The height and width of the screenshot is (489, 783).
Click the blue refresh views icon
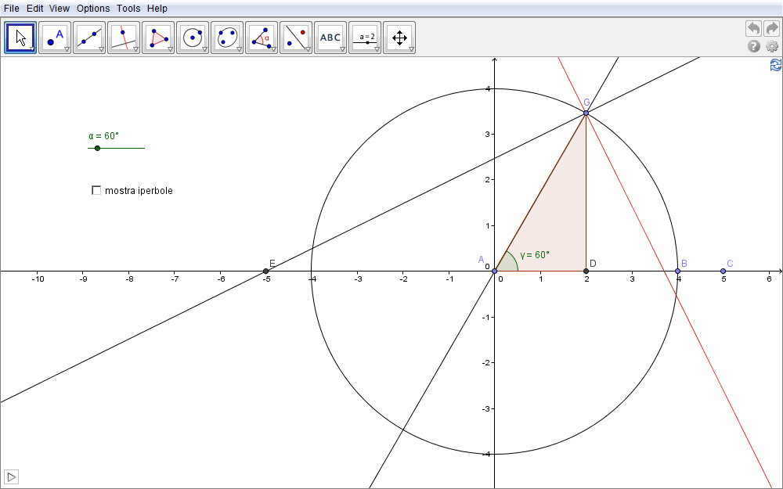(x=775, y=66)
